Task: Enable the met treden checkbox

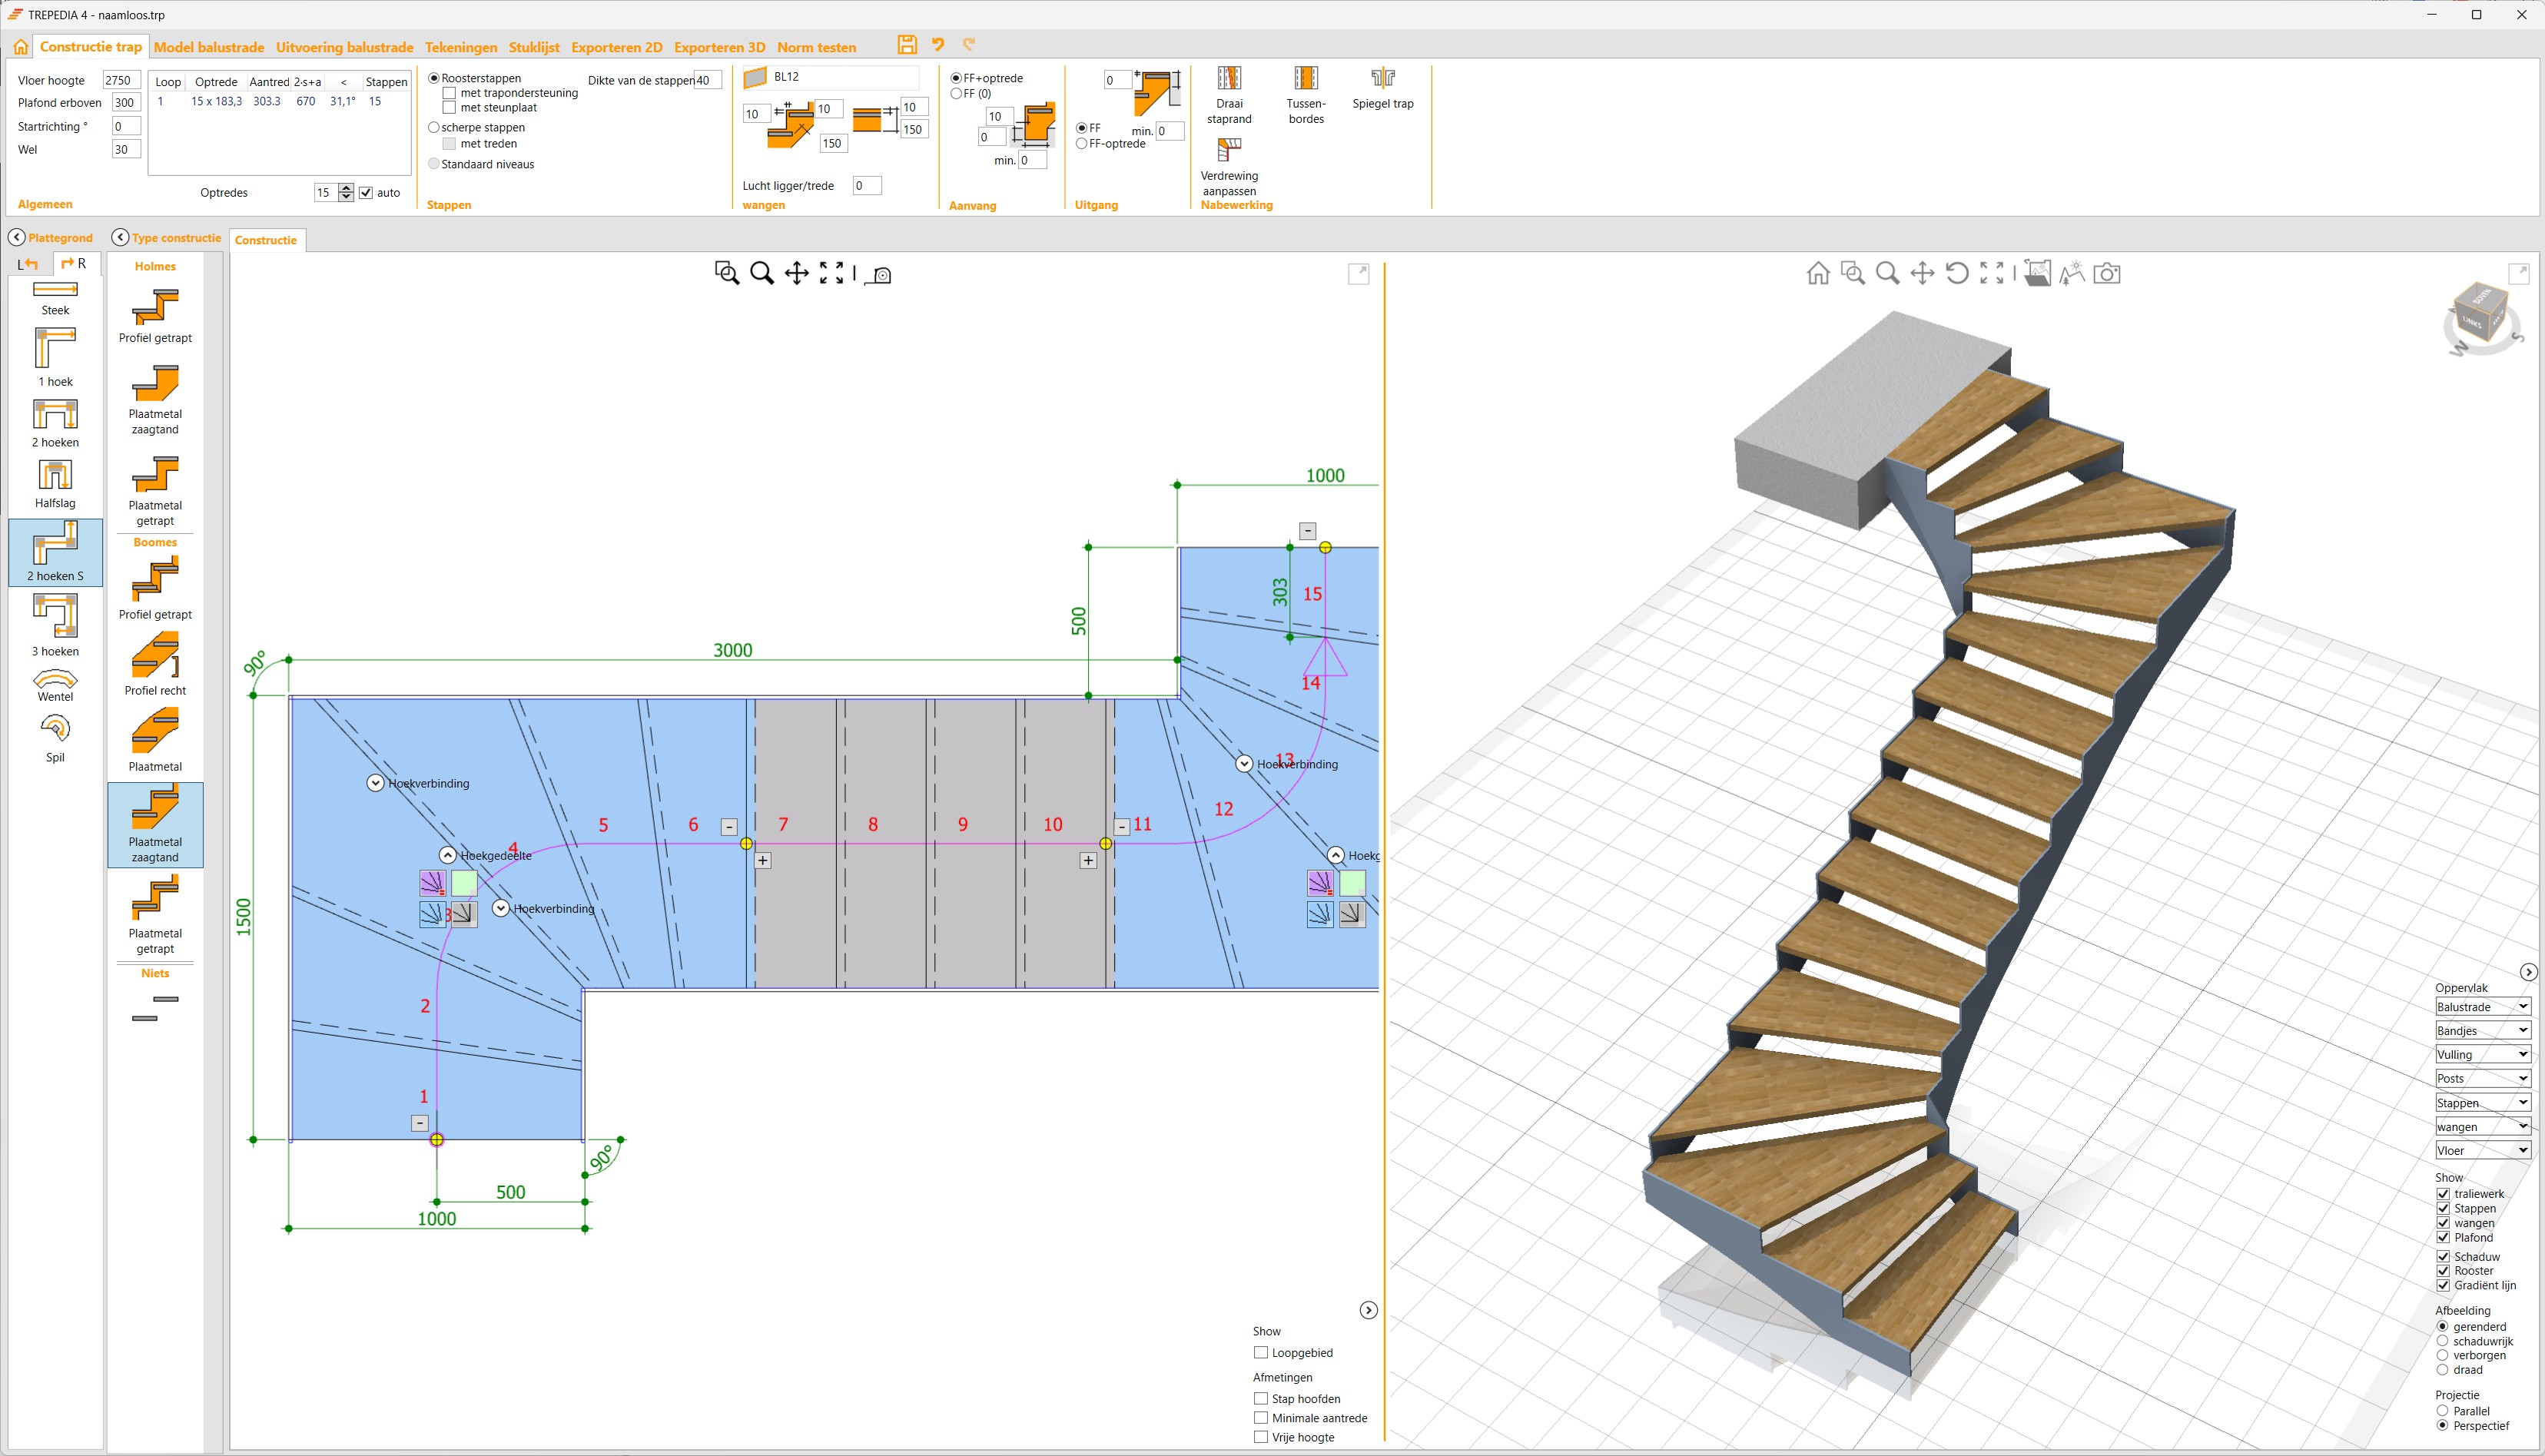Action: (x=449, y=143)
